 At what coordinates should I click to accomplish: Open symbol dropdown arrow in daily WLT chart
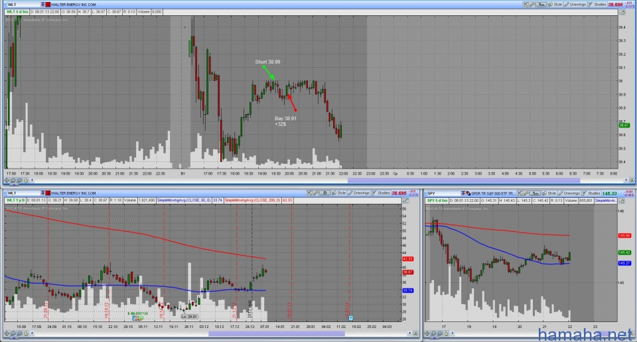tap(42, 193)
